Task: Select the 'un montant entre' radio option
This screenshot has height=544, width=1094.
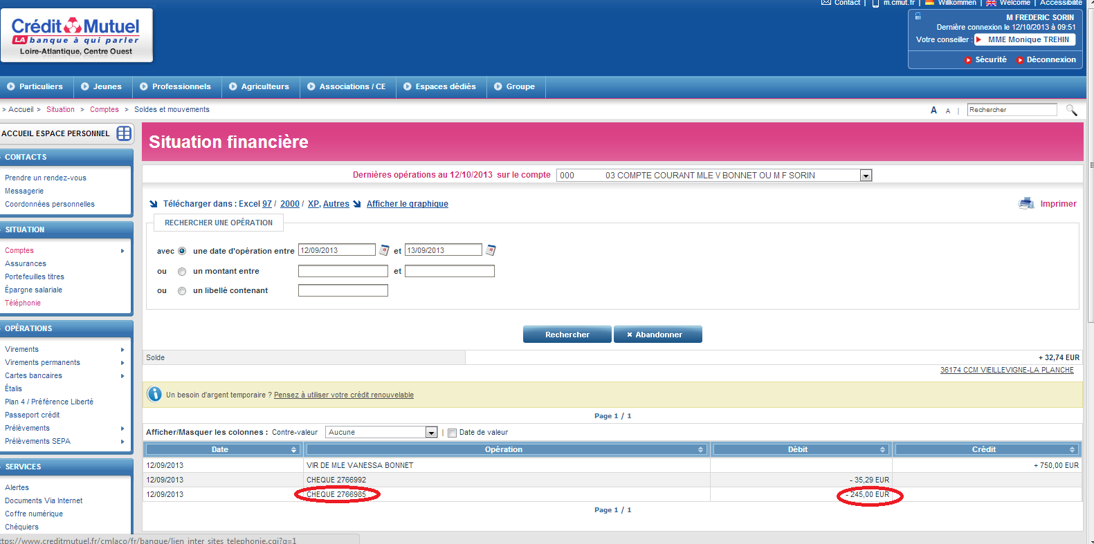Action: 182,272
